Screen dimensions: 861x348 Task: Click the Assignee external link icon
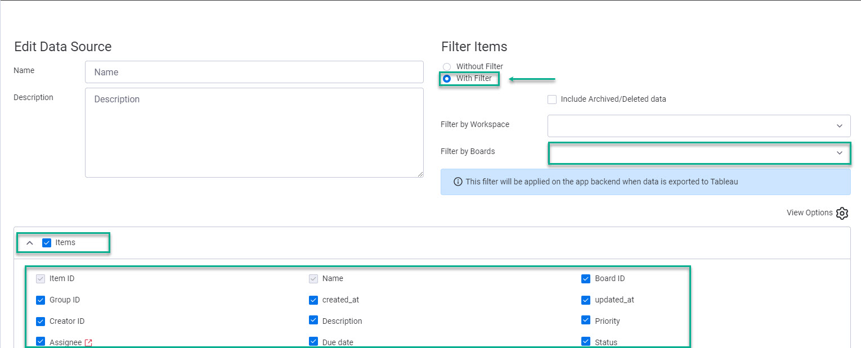tap(88, 342)
